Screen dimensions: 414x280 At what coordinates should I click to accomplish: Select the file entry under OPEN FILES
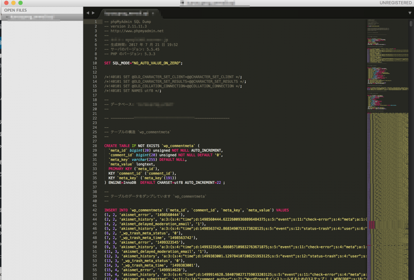[x=42, y=17]
